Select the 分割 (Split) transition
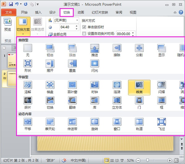 click(139, 50)
